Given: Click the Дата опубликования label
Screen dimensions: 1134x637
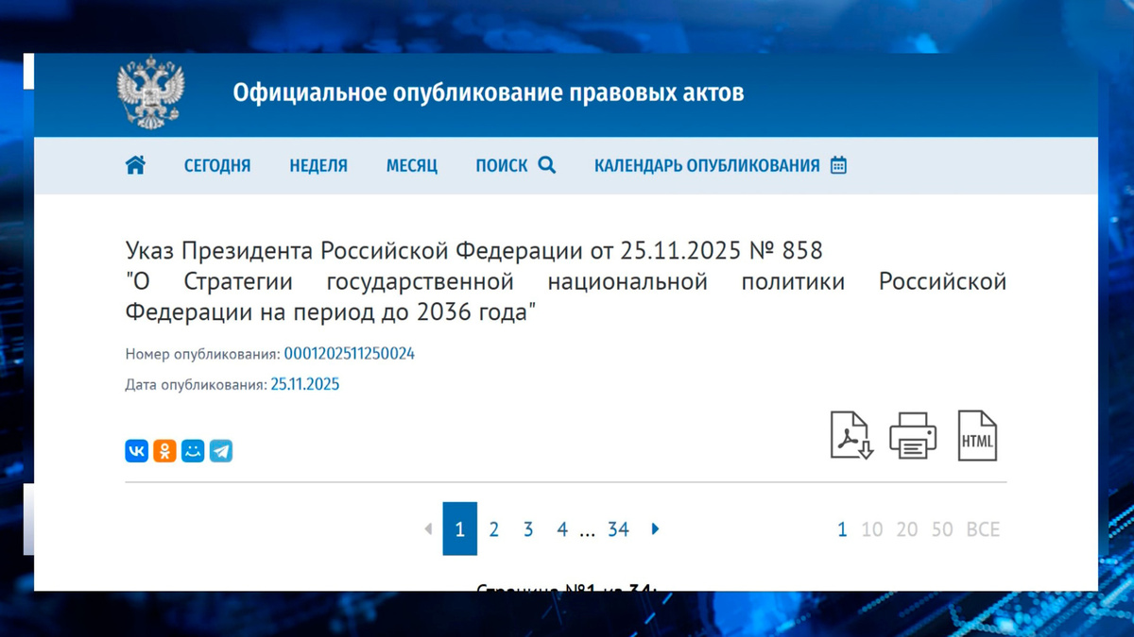Looking at the screenshot, I should click(x=197, y=385).
